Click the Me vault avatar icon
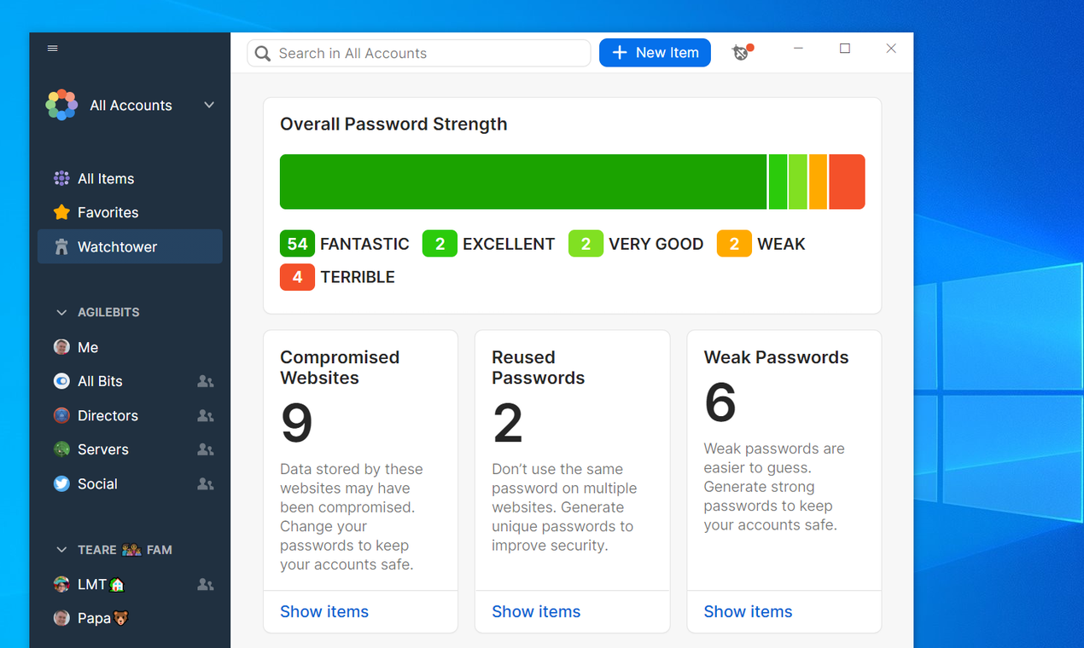Screen dimensions: 1084x648 61,347
